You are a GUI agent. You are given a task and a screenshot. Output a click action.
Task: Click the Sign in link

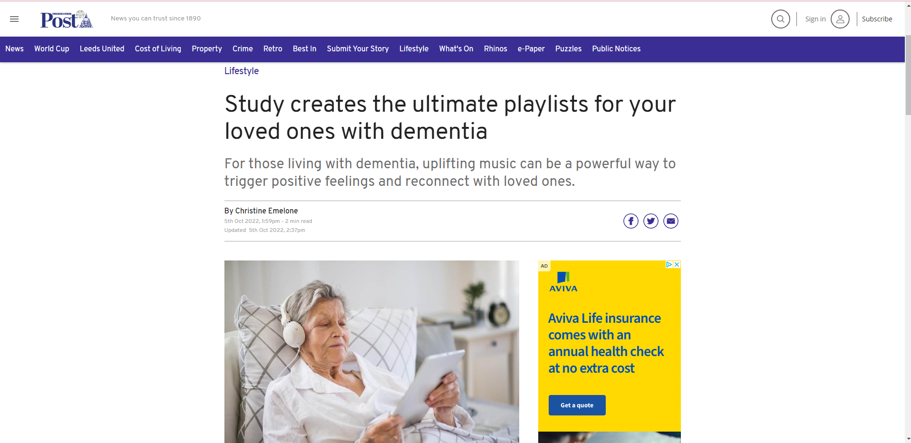[815, 19]
